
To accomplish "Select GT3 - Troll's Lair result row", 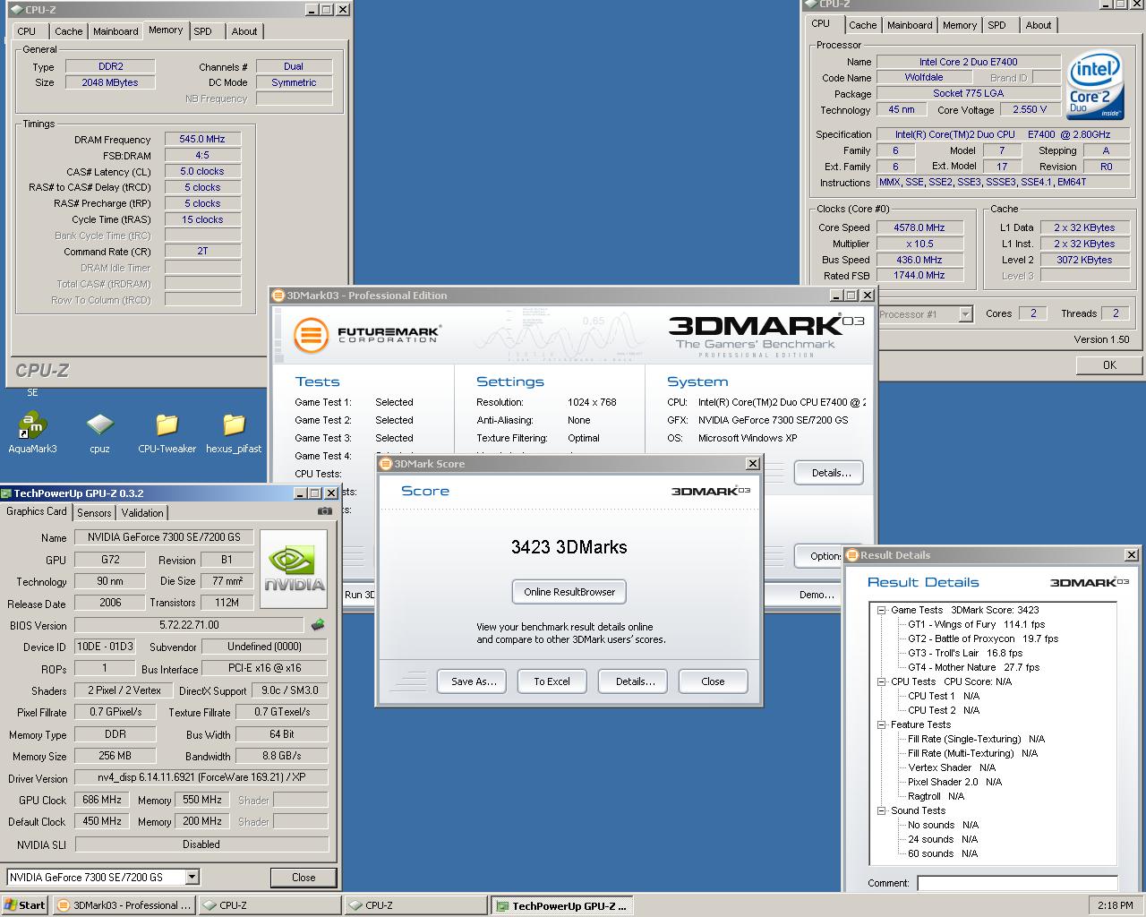I will coord(965,653).
